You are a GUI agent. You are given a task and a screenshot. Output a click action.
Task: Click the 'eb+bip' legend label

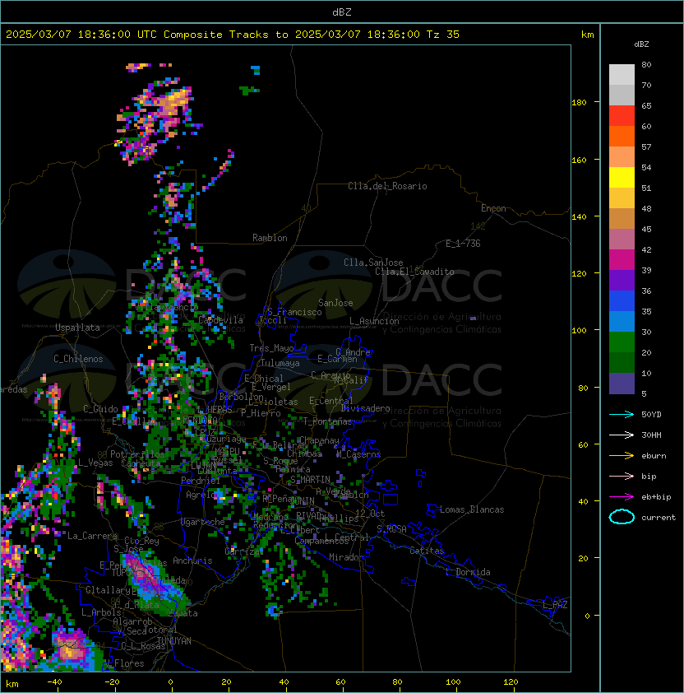point(656,497)
